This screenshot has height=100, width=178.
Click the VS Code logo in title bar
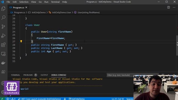pyautogui.click(x=2, y=2)
